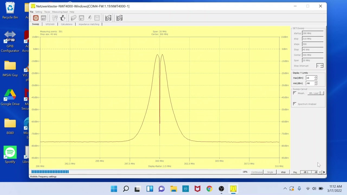
Task: Open the File menu
Action: pos(32,12)
